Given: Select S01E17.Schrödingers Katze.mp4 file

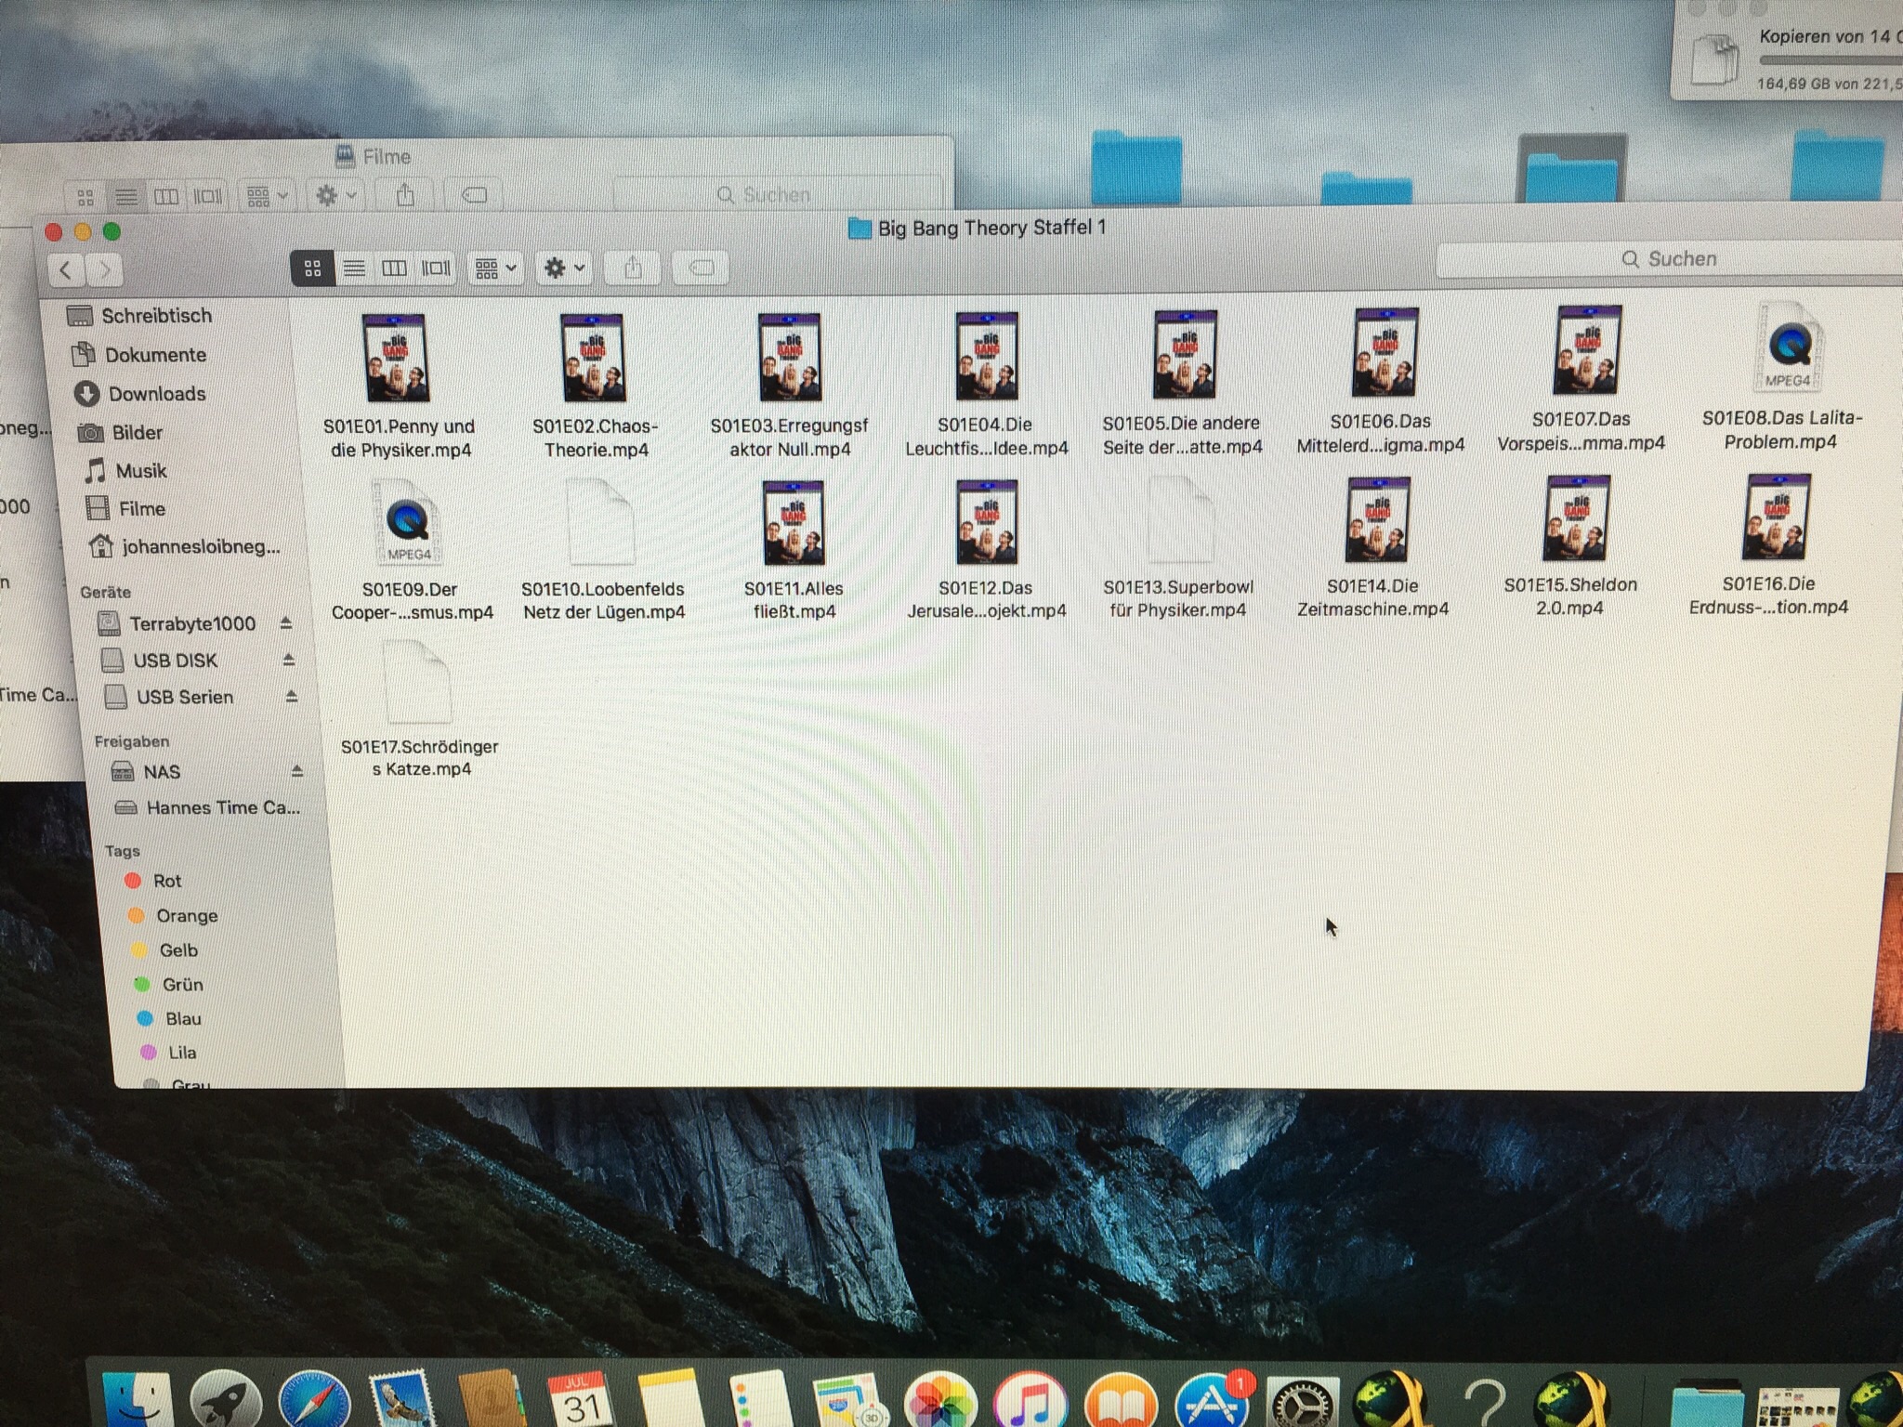Looking at the screenshot, I should coord(417,683).
